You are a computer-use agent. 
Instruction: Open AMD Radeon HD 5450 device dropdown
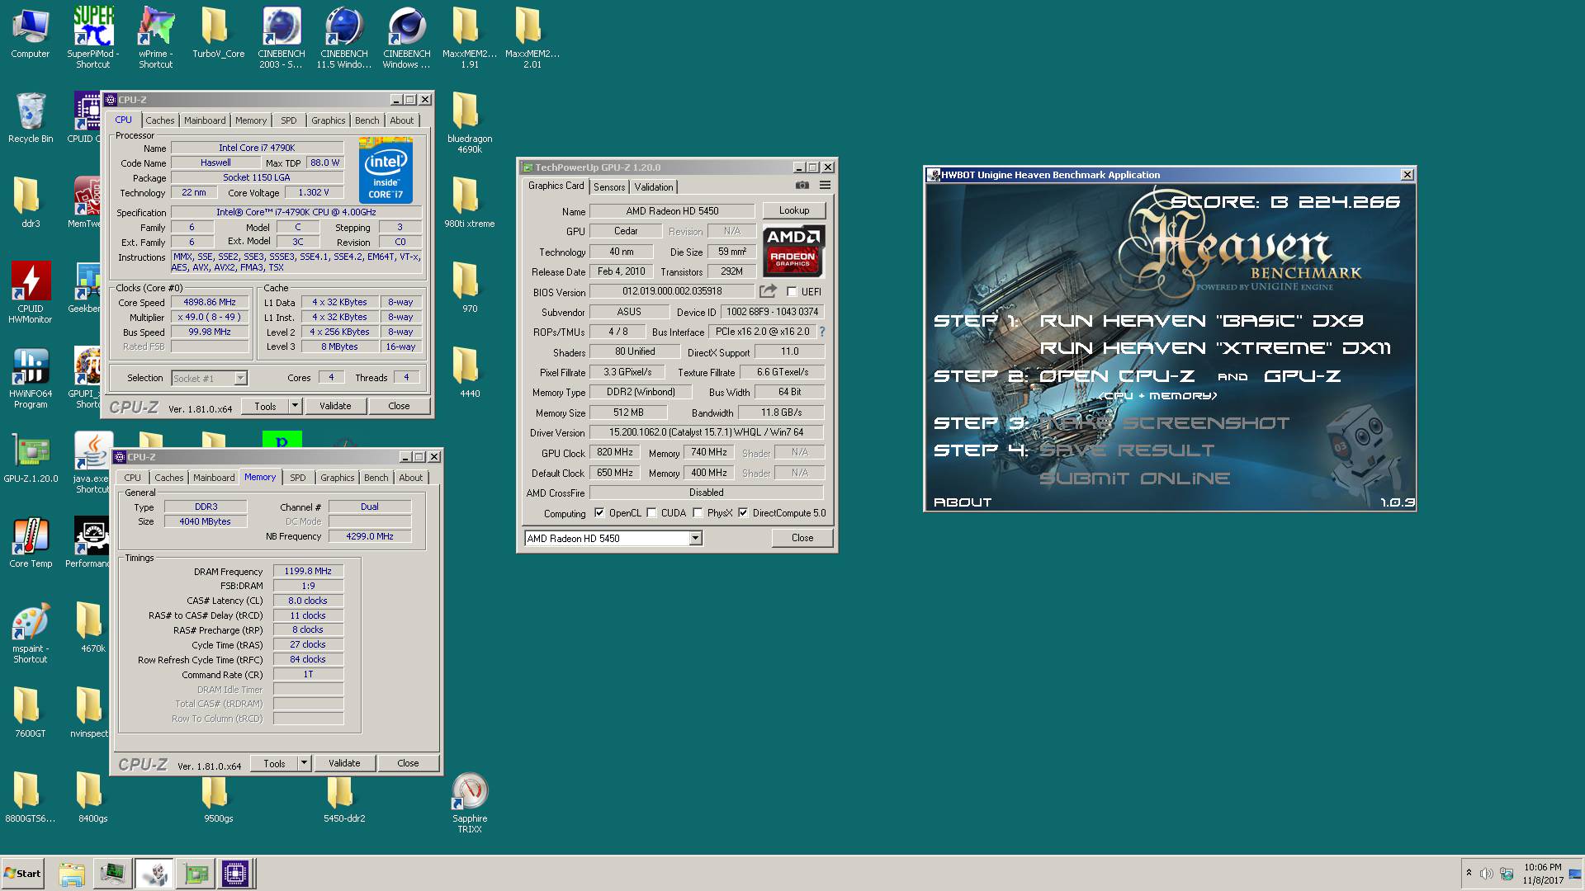pos(695,538)
